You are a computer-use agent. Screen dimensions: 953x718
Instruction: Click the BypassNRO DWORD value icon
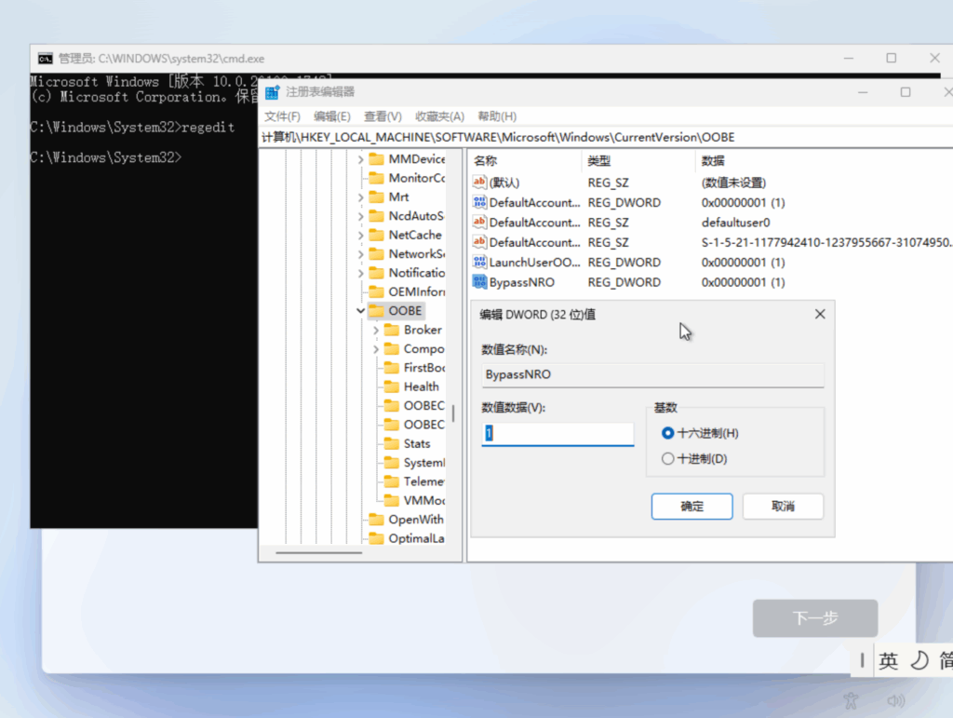tap(480, 282)
